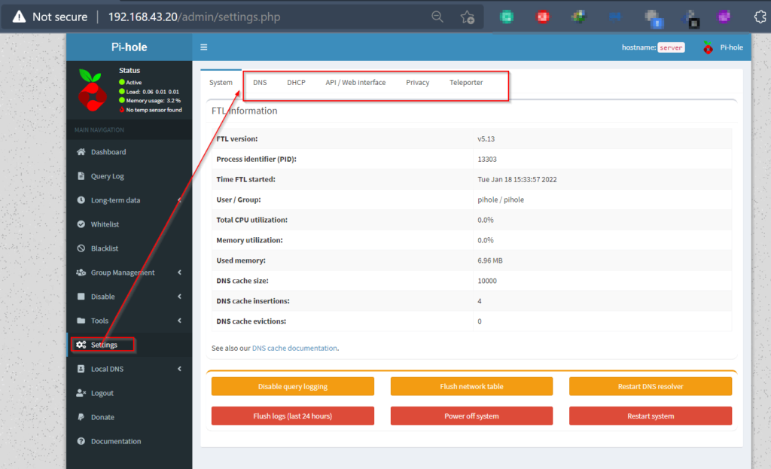The height and width of the screenshot is (469, 771).
Task: Click the 'Memory usage: 3.2 %' status line
Action: (150, 100)
